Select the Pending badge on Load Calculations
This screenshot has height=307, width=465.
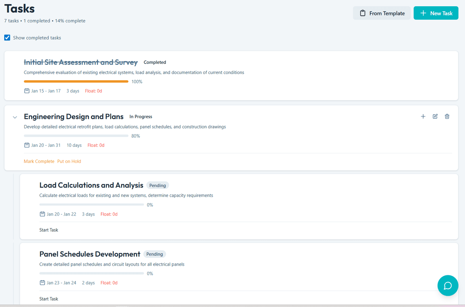pyautogui.click(x=157, y=185)
